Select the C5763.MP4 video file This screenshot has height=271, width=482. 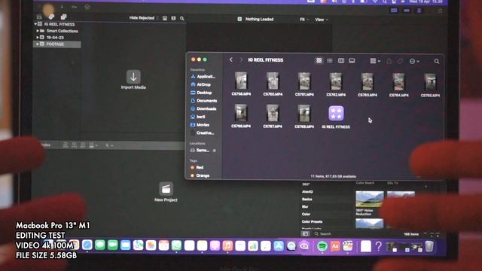tap(368, 84)
